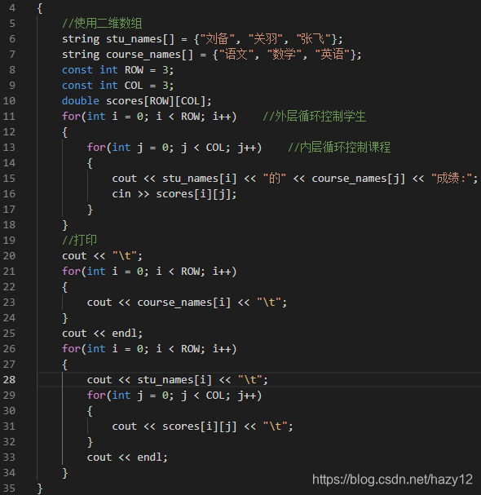
Task: Click the string "成绩:" on line 15
Action: click(452, 179)
